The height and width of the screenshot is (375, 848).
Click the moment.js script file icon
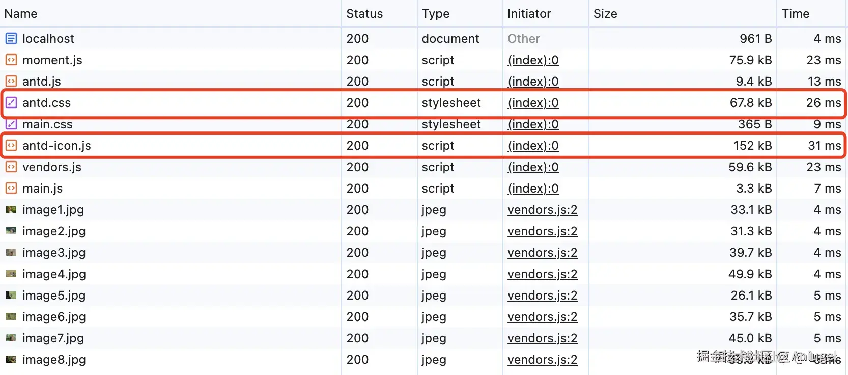[x=11, y=60]
